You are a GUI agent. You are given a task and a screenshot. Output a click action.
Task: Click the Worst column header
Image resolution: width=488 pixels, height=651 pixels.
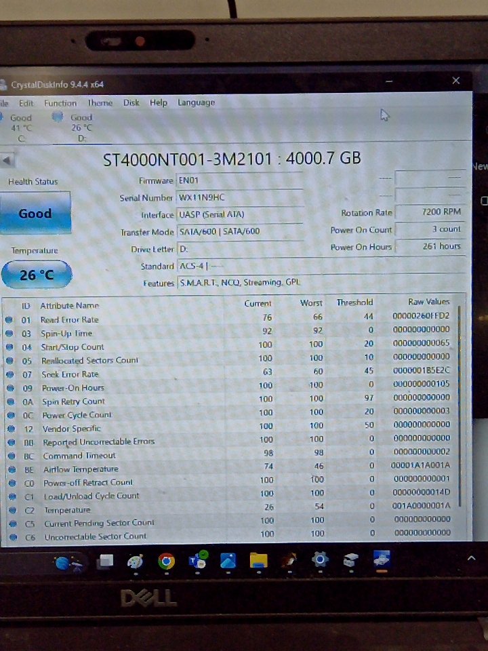coord(311,303)
